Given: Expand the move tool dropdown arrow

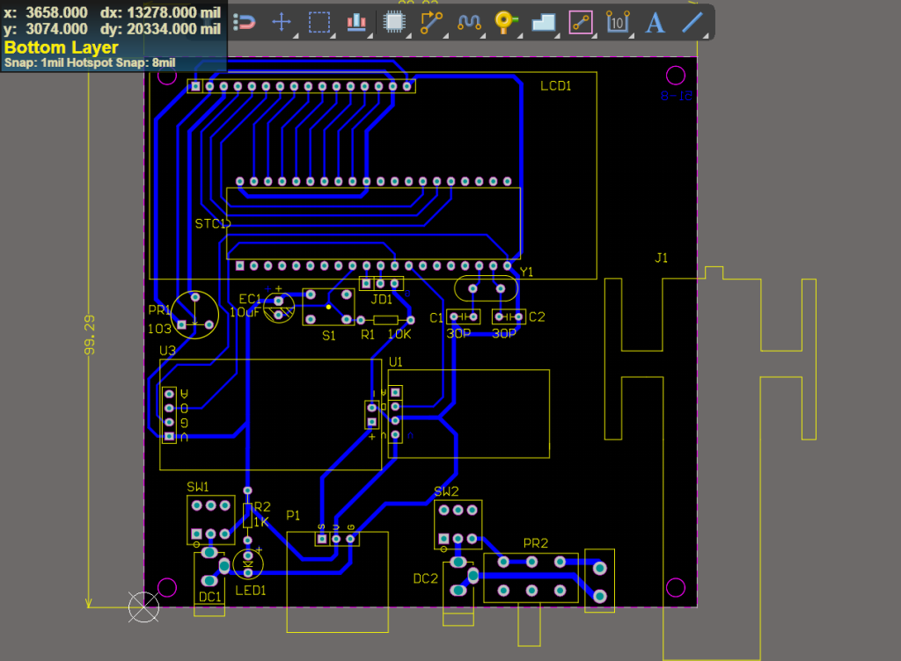Looking at the screenshot, I should [x=295, y=34].
